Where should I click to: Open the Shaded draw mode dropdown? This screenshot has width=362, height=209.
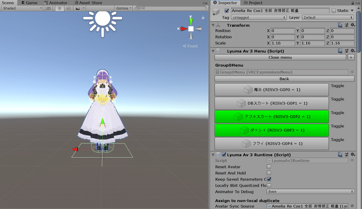point(22,8)
